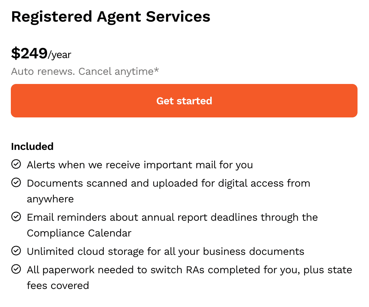The height and width of the screenshot is (307, 369).
Task: Click the Compliance Calendar mention
Action: (79, 233)
